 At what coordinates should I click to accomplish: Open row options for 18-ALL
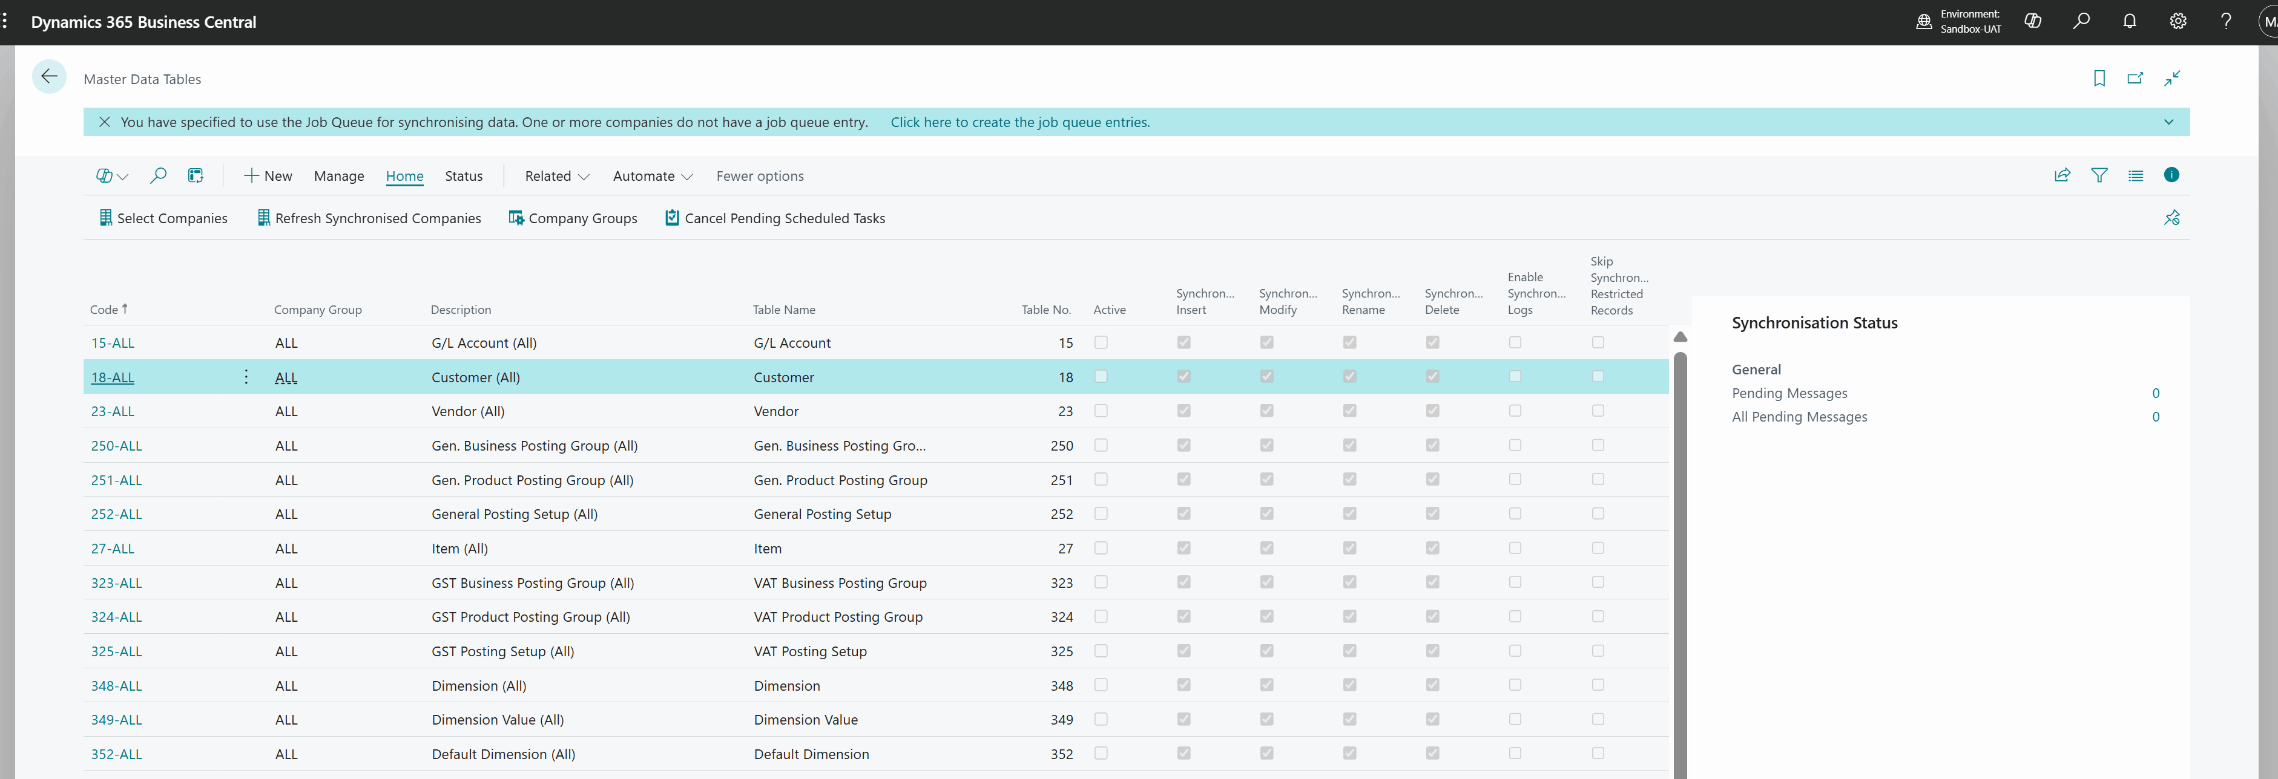246,377
